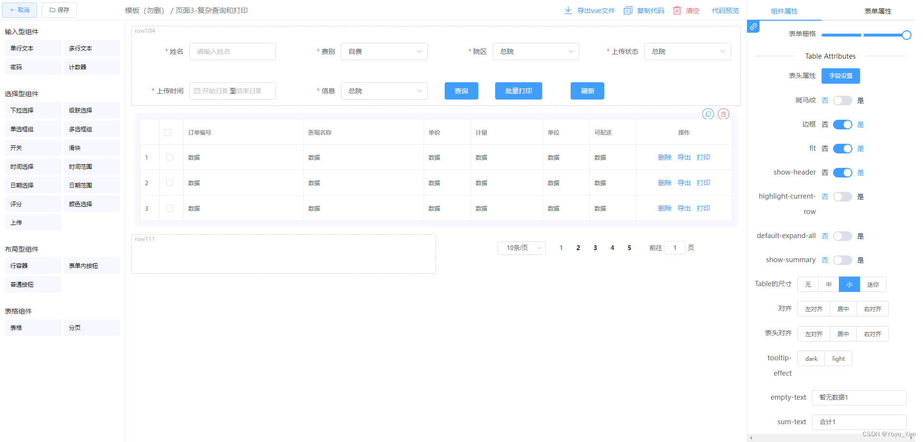Click the 表单栅格 slider handle
Image resolution: width=923 pixels, height=442 pixels.
(x=906, y=35)
